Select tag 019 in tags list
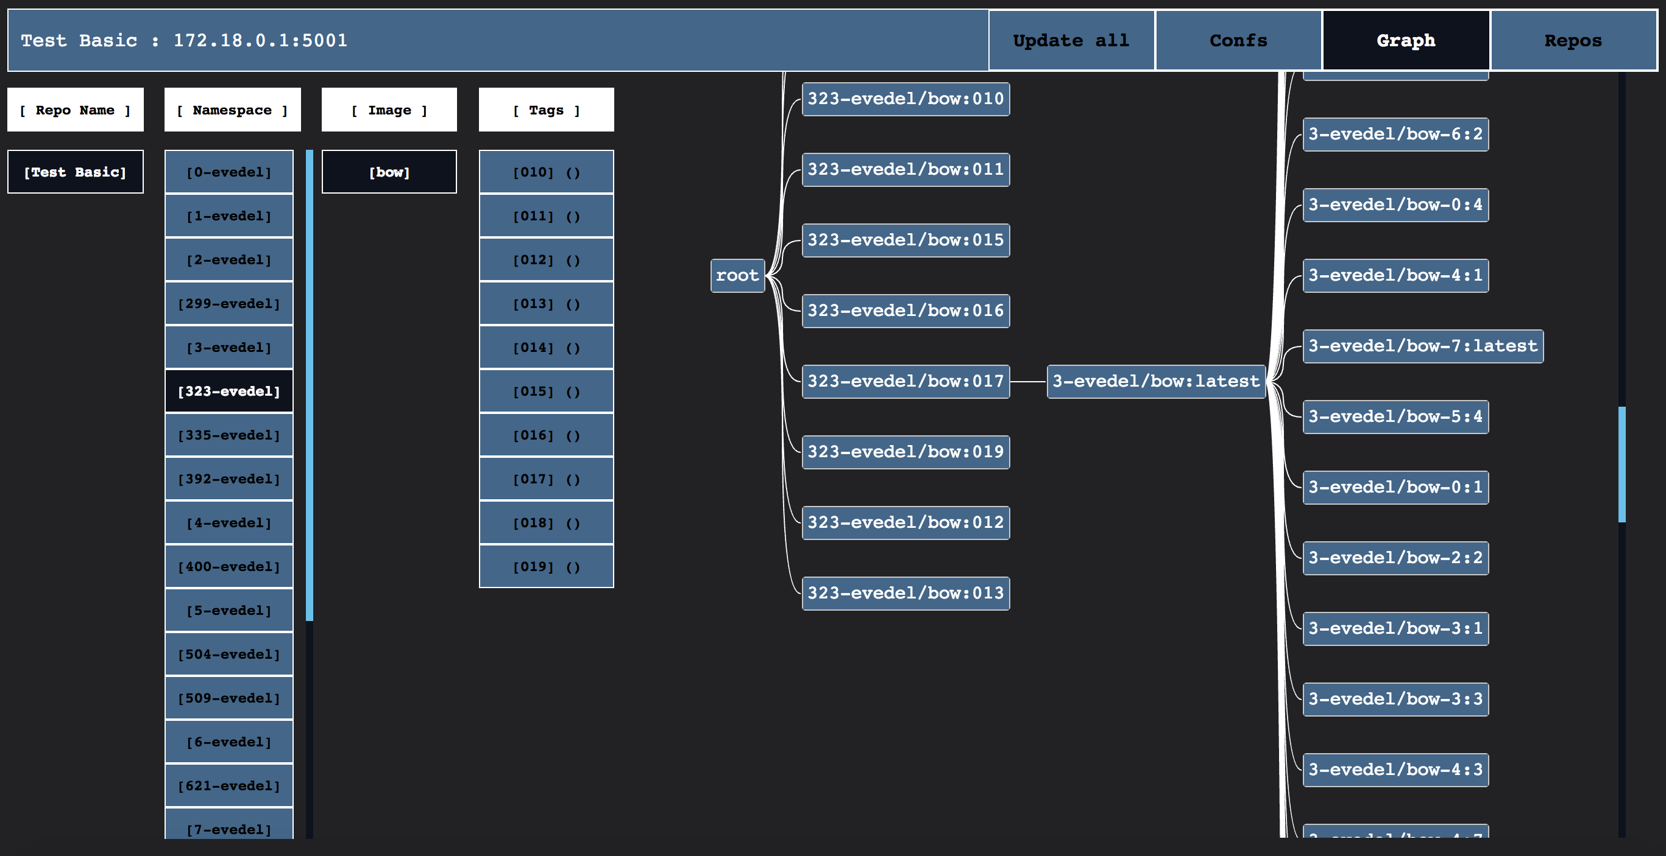This screenshot has height=856, width=1666. [x=546, y=567]
